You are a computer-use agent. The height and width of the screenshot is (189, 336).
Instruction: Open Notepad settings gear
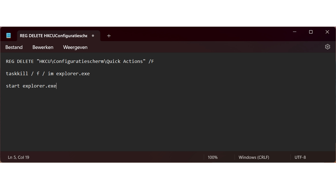pyautogui.click(x=328, y=47)
